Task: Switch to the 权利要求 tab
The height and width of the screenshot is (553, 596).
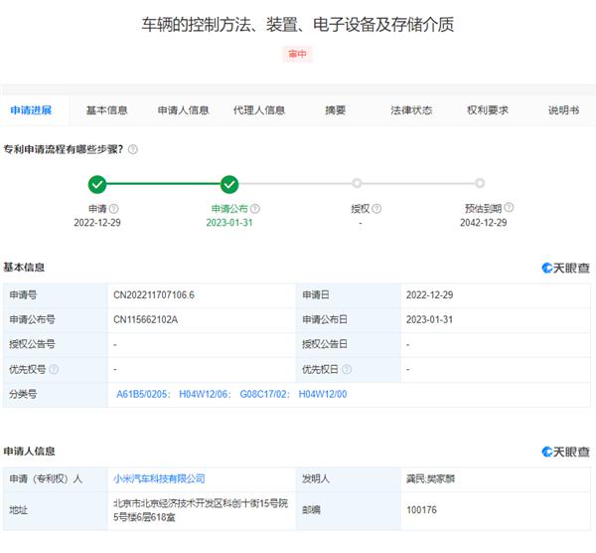Action: (488, 110)
